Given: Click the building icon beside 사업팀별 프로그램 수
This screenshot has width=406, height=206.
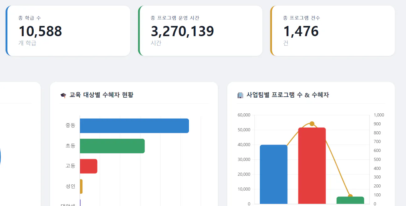Looking at the screenshot, I should pos(240,95).
